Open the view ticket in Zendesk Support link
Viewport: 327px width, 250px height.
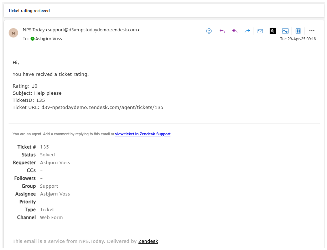142,134
